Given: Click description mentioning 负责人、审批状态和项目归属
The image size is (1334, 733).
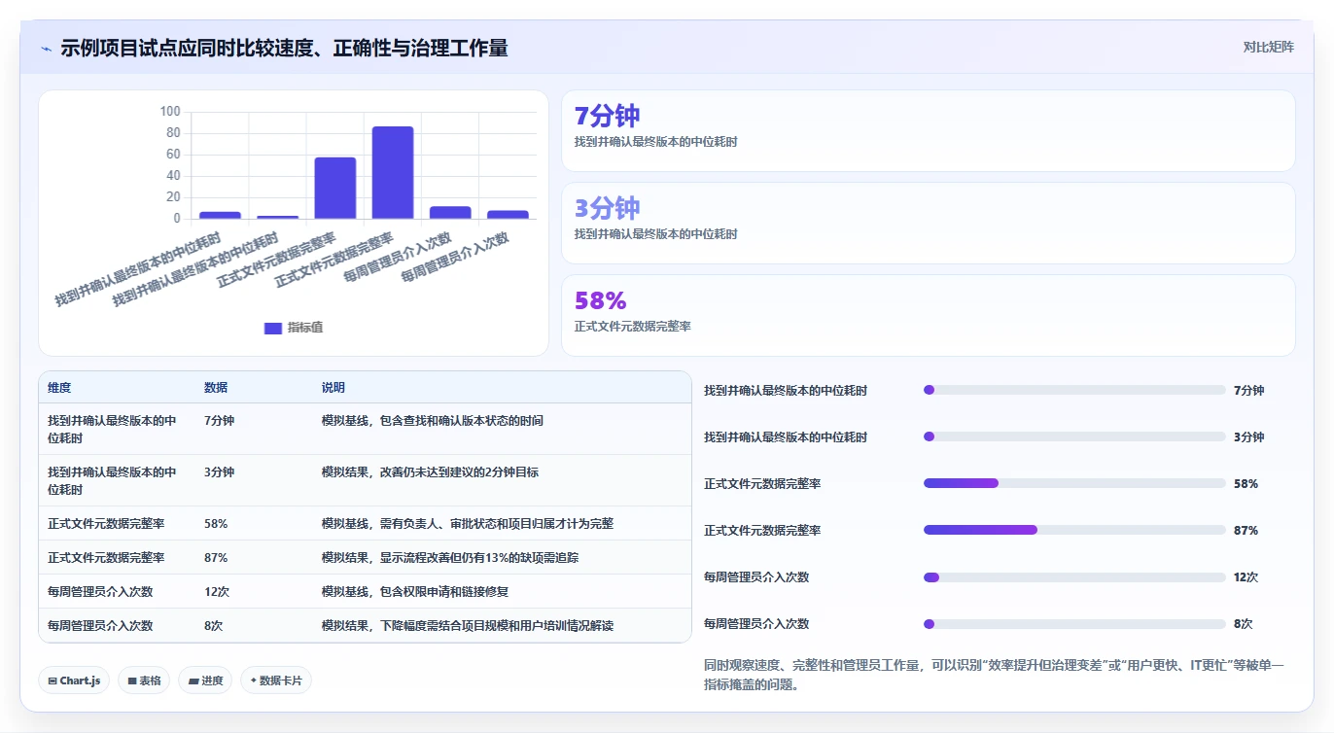Looking at the screenshot, I should pyautogui.click(x=468, y=523).
